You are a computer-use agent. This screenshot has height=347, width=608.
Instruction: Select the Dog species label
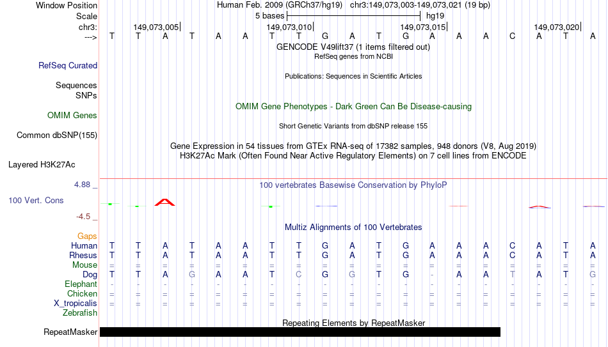(x=90, y=275)
